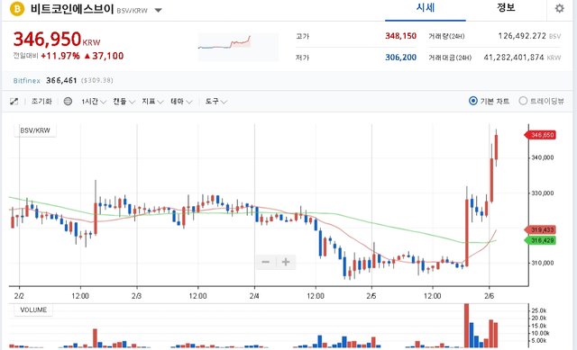Click the red 319,433 moving average tag

pyautogui.click(x=540, y=230)
